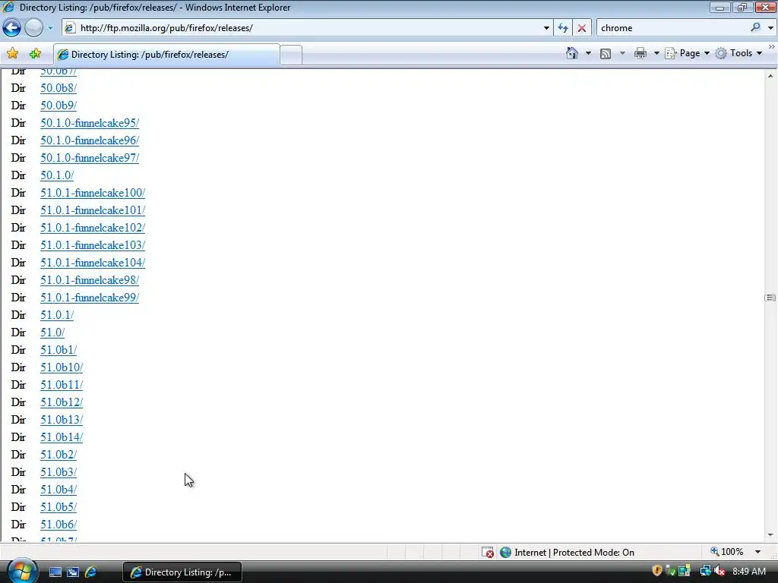Viewport: 778px width, 583px height.
Task: Click Show Desktop quick launch icon
Action: pyautogui.click(x=55, y=572)
